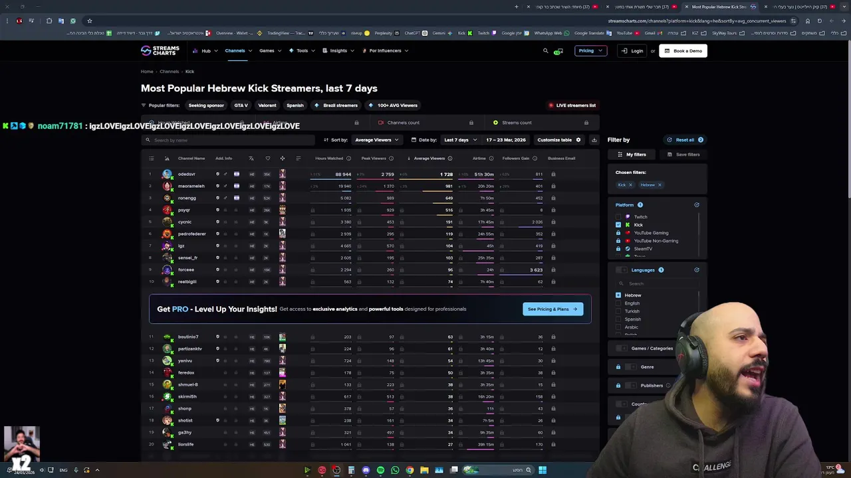Click the Windows Start button
This screenshot has height=478, width=851.
point(543,470)
